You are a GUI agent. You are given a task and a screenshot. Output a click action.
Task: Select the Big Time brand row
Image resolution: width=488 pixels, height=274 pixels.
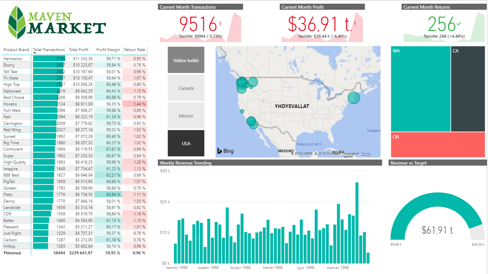pyautogui.click(x=74, y=143)
